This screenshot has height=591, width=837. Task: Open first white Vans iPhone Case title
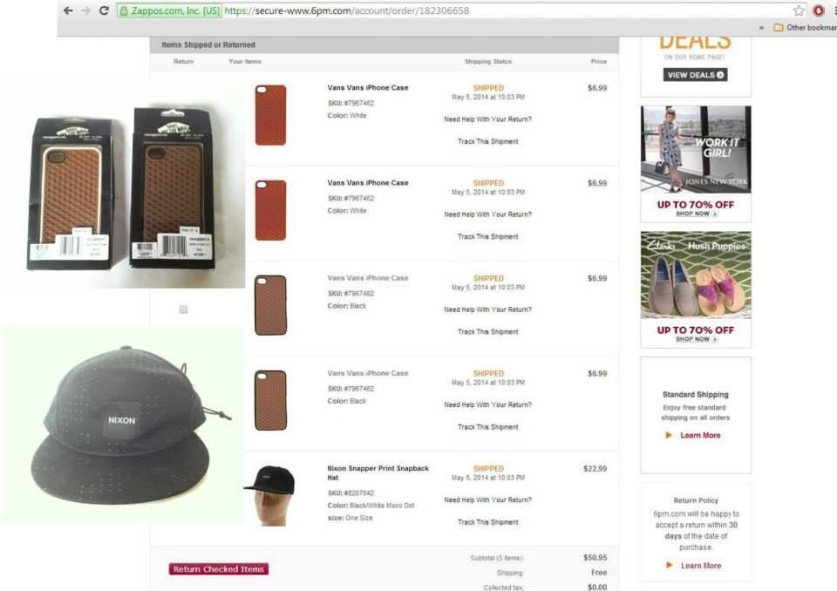368,87
